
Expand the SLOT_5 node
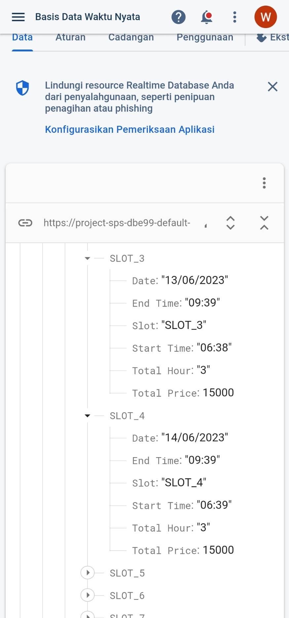point(88,573)
